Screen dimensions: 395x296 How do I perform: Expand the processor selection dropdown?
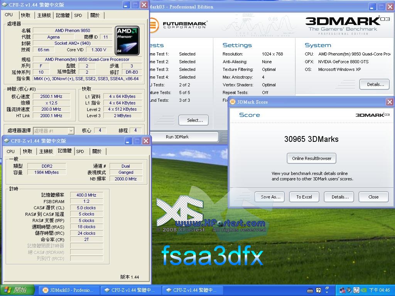coord(71,131)
